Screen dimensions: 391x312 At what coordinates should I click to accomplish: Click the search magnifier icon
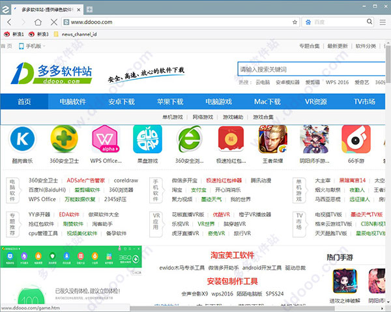[x=369, y=21]
